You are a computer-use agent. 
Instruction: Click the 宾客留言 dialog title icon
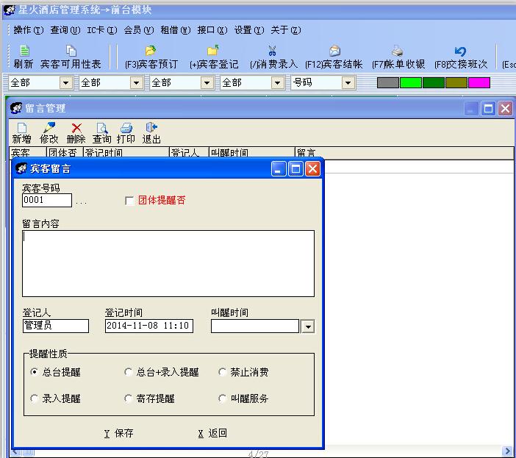tap(21, 168)
